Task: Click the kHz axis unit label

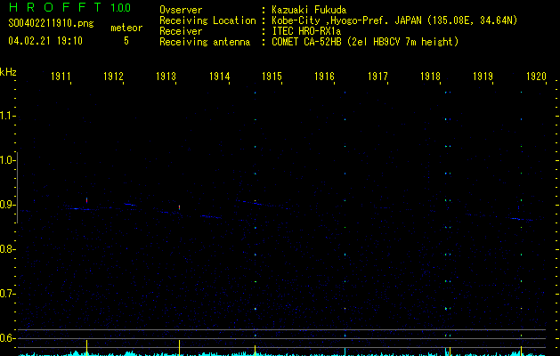Action: click(8, 72)
